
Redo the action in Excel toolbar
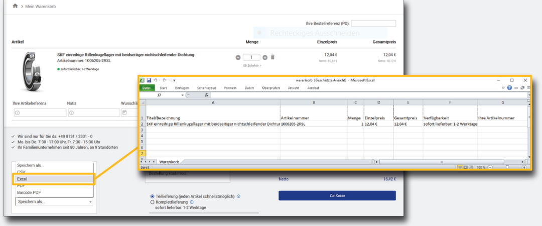pos(165,80)
